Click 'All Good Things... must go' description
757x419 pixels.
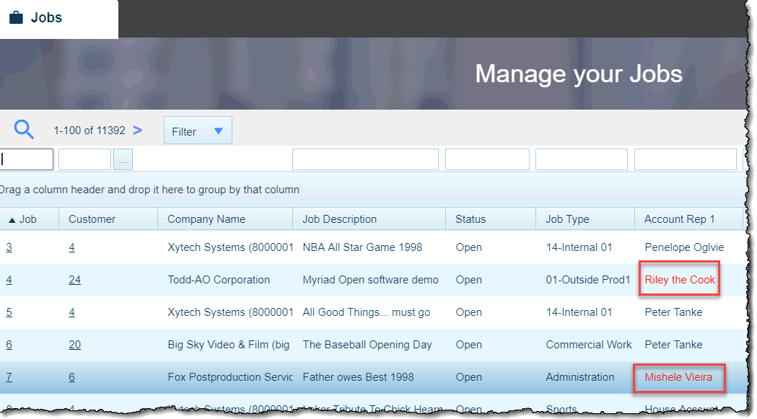coord(367,312)
